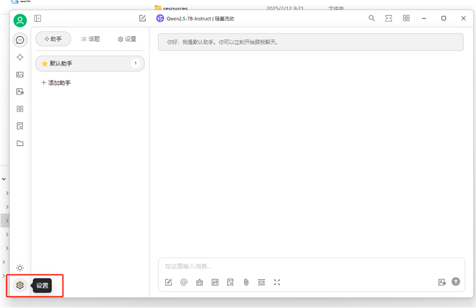The height and width of the screenshot is (308, 476).
Task: Collapse the assistant sidebar panel
Action: click(38, 18)
